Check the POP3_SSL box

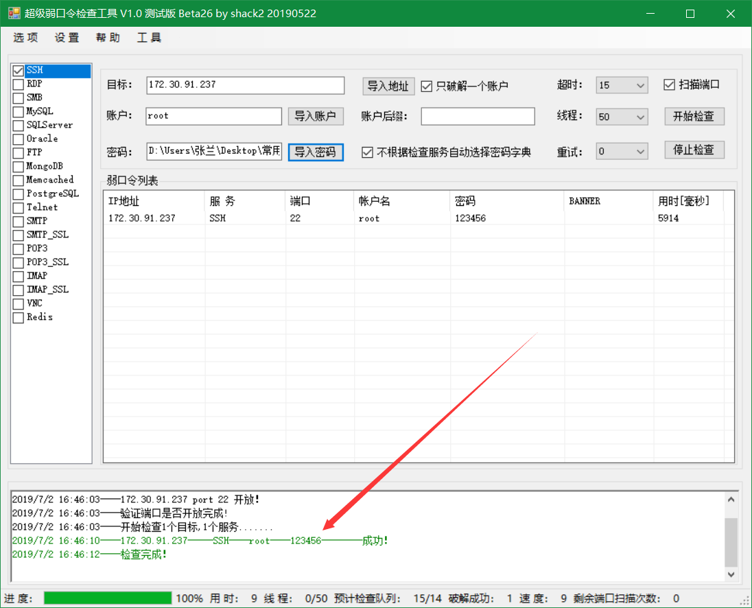coord(19,263)
